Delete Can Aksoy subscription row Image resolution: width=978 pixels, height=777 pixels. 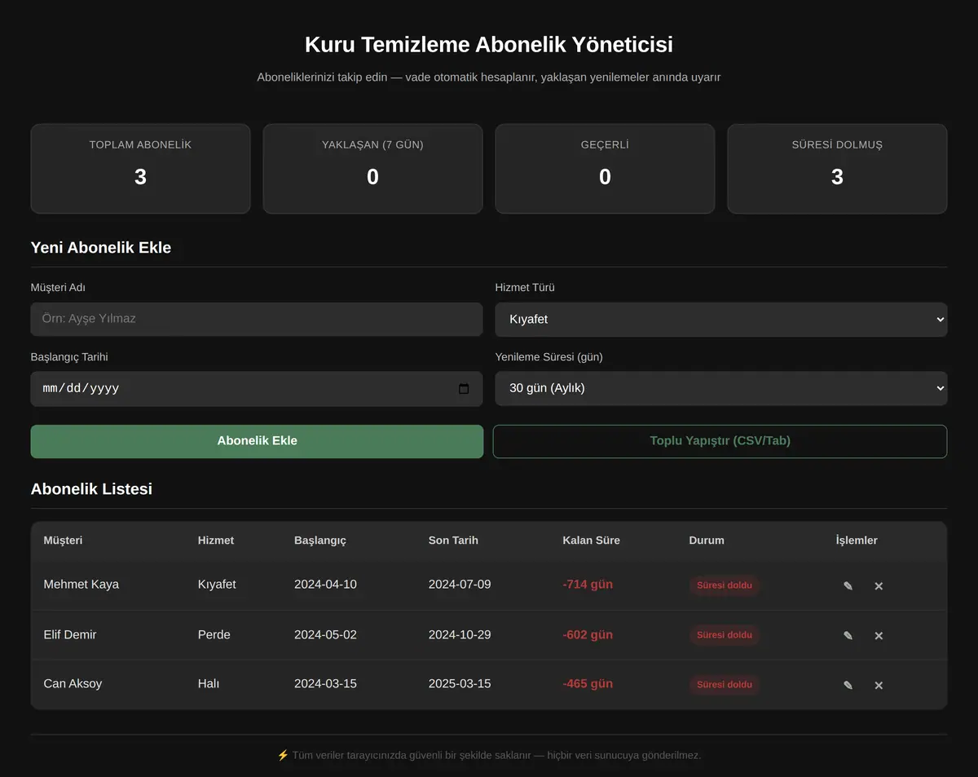click(879, 685)
